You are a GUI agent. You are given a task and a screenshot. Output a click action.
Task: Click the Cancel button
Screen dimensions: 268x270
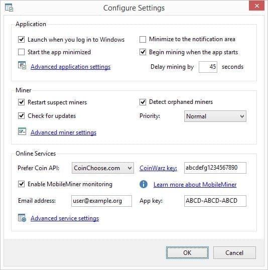click(x=234, y=252)
